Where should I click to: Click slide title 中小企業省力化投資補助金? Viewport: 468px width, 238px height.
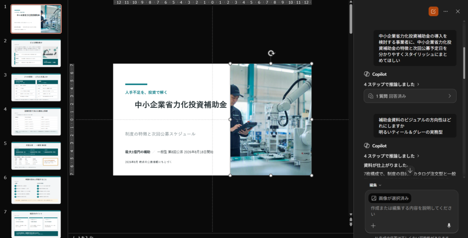click(181, 105)
